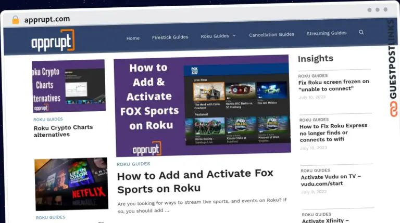Screen dimensions: 400x223
Task: Click the Apprupt logo in header
Action: tap(53, 41)
